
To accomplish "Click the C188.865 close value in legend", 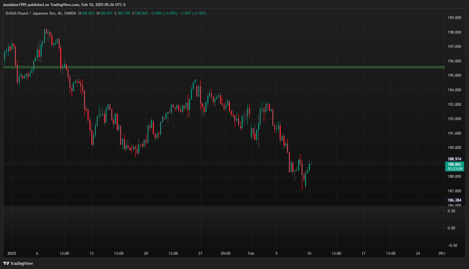I will point(140,13).
